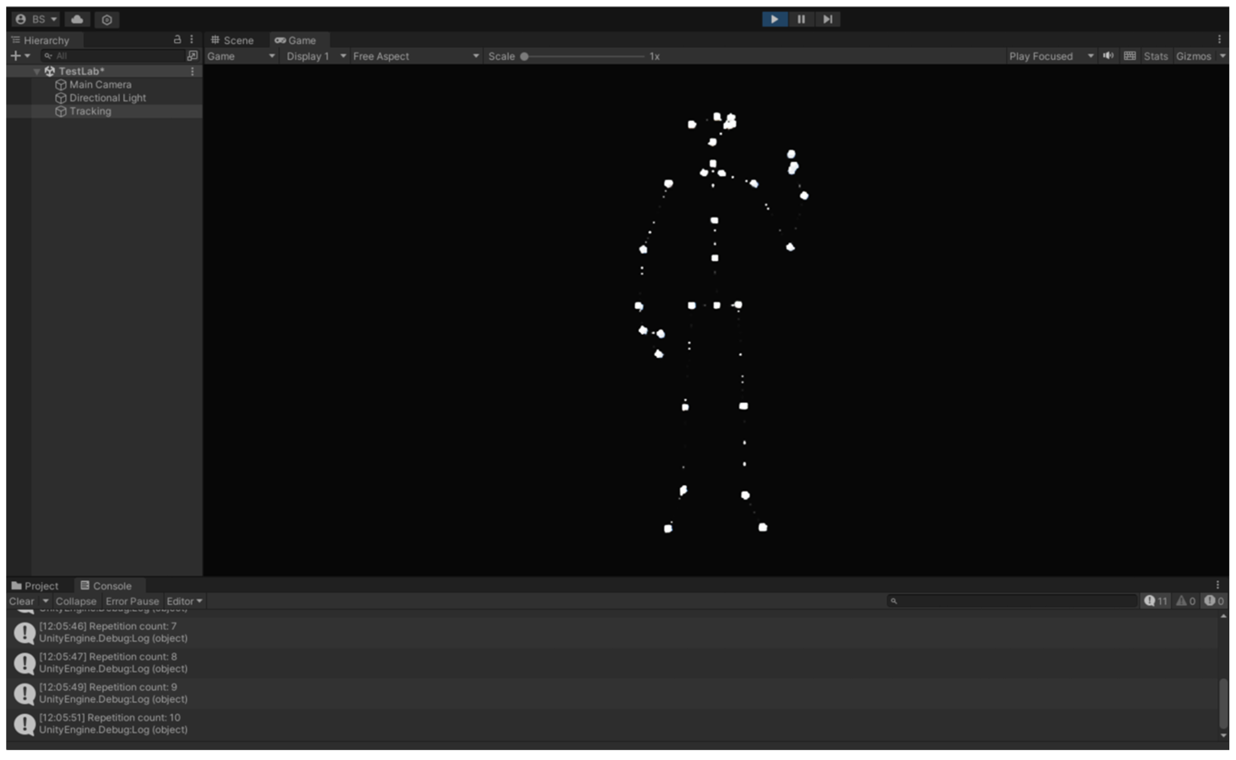Click the plus icon to create an object
The image size is (1236, 760).
point(16,56)
